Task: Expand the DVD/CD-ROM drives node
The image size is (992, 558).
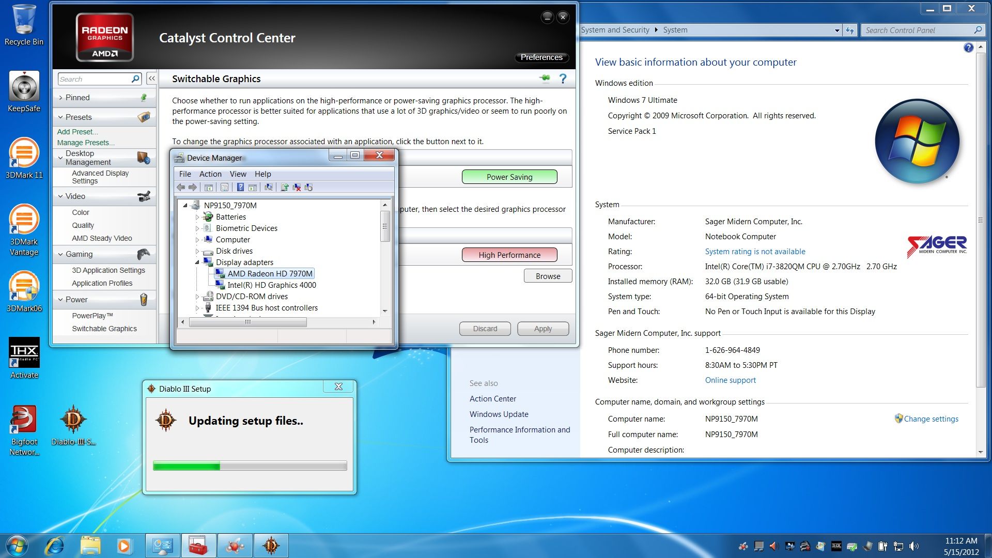Action: click(x=197, y=297)
